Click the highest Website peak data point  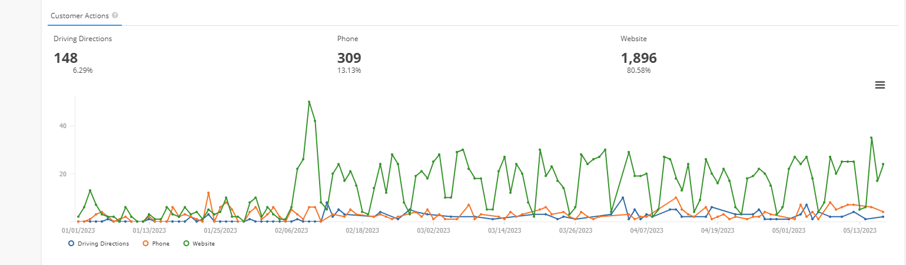coord(309,102)
